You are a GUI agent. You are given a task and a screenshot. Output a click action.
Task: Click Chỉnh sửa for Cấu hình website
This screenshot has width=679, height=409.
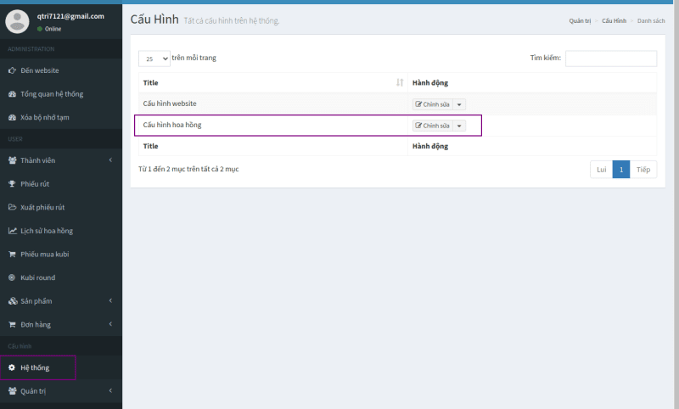coord(432,104)
